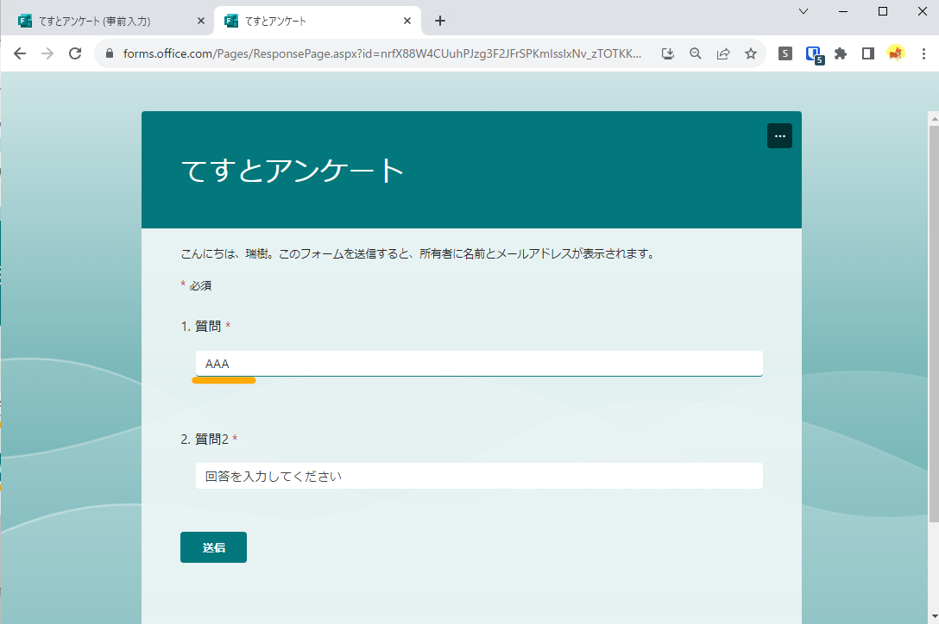939x624 pixels.
Task: Open the S extension icon
Action: (x=785, y=53)
